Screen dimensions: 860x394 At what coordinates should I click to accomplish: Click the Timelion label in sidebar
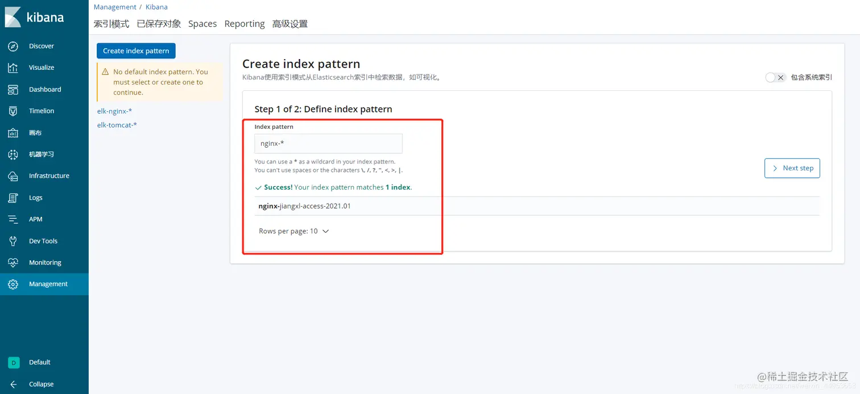(42, 111)
